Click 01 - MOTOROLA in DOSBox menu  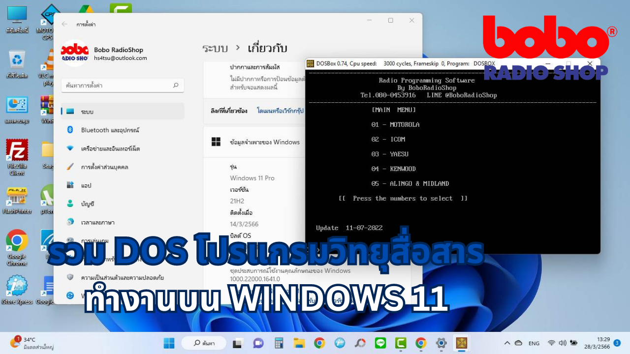[x=395, y=125]
